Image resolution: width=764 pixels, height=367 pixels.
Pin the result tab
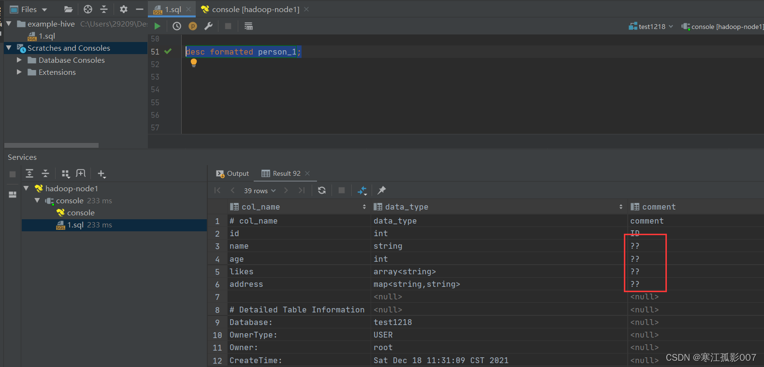382,190
